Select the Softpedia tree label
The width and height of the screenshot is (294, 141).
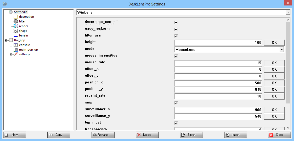(x=21, y=12)
